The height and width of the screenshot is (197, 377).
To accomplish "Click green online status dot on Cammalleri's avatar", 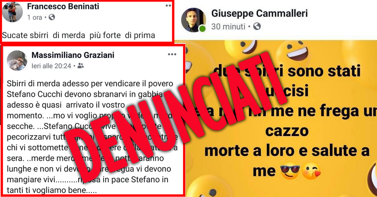I will [x=202, y=29].
